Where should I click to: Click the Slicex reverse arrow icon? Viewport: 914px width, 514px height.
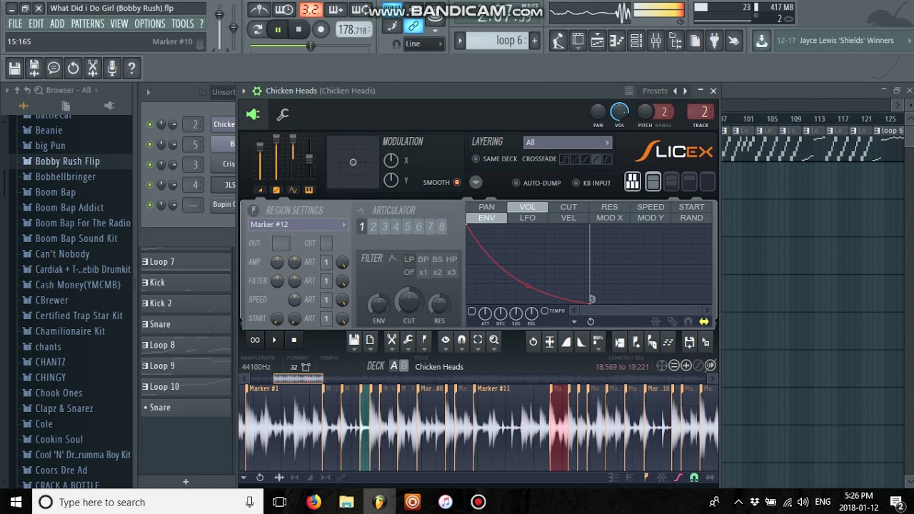533,343
